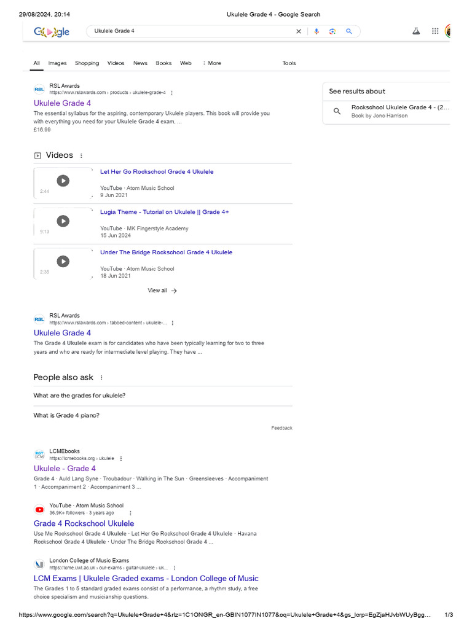Open the Tools menu
Image resolution: width=472 pixels, height=629 pixels.
pos(289,63)
